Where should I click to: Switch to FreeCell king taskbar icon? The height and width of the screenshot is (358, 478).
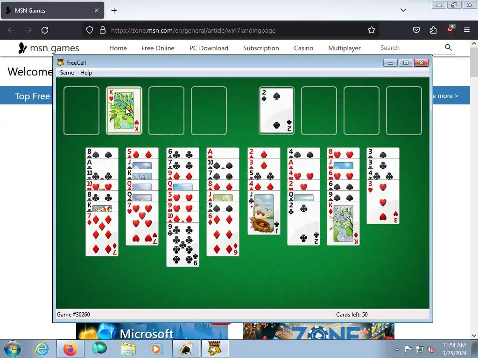pos(215,349)
